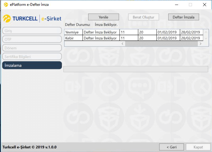Open Sertifika Bilgileri step

(x=32, y=56)
